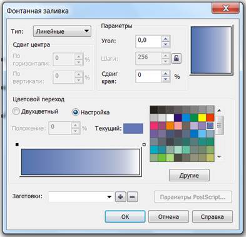This screenshot has height=237, width=246.
Task: Select the white end marker above gradient
Action: click(144, 144)
